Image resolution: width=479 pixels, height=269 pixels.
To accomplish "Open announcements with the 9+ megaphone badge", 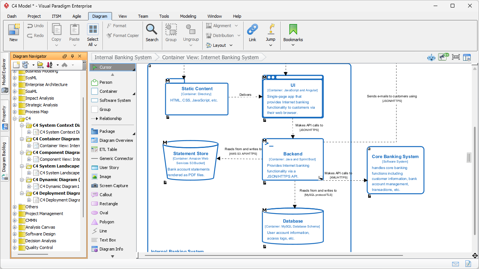I will coord(443,57).
